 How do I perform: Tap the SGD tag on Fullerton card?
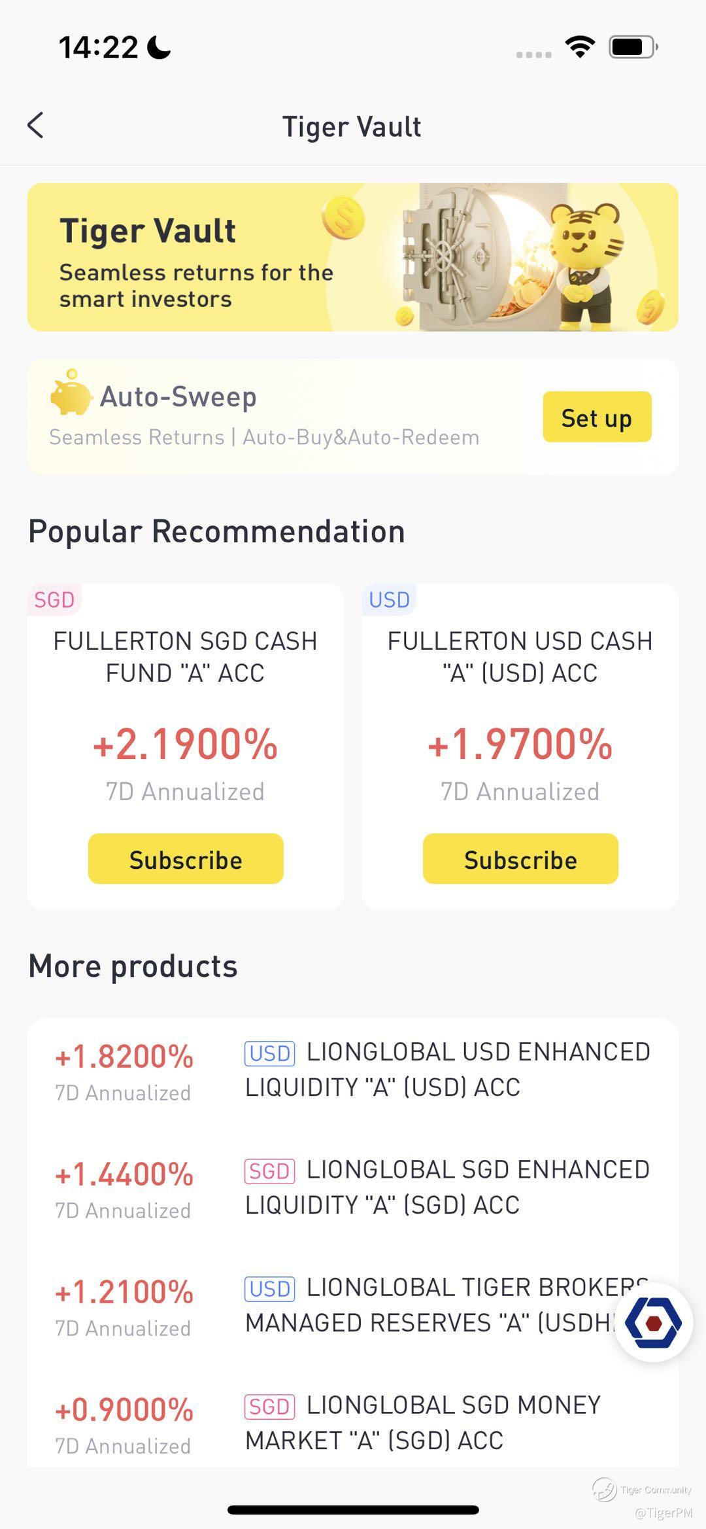pyautogui.click(x=54, y=599)
